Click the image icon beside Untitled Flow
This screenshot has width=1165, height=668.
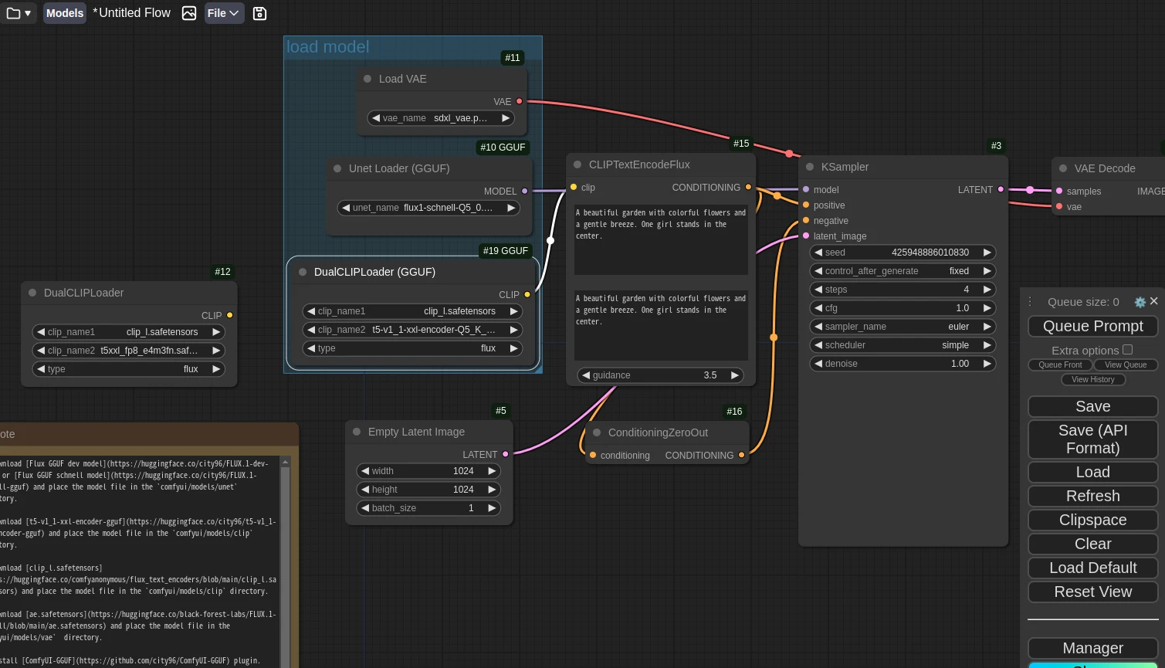point(189,13)
